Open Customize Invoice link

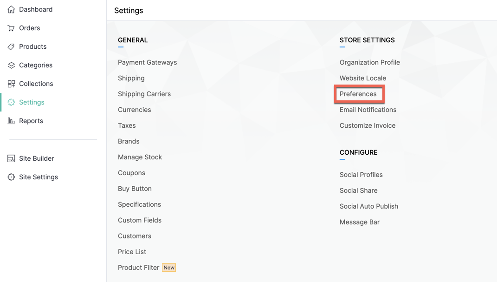[x=368, y=125]
